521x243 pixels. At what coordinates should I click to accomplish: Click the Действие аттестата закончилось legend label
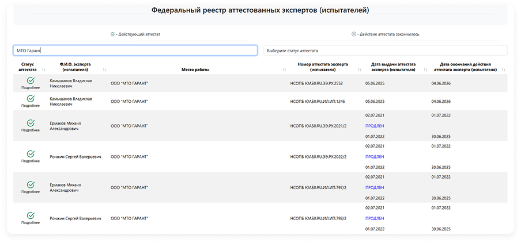(x=390, y=34)
